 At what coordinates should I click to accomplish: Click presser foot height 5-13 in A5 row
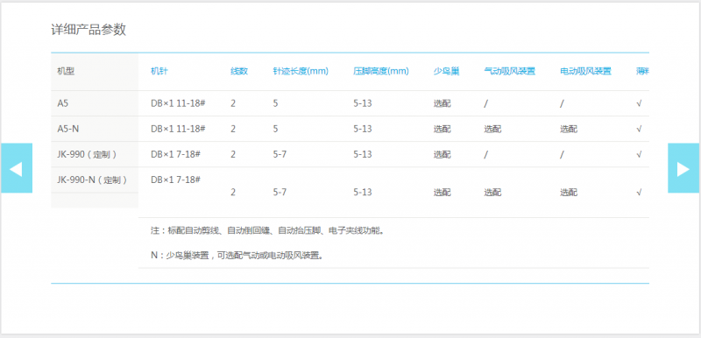tap(363, 103)
